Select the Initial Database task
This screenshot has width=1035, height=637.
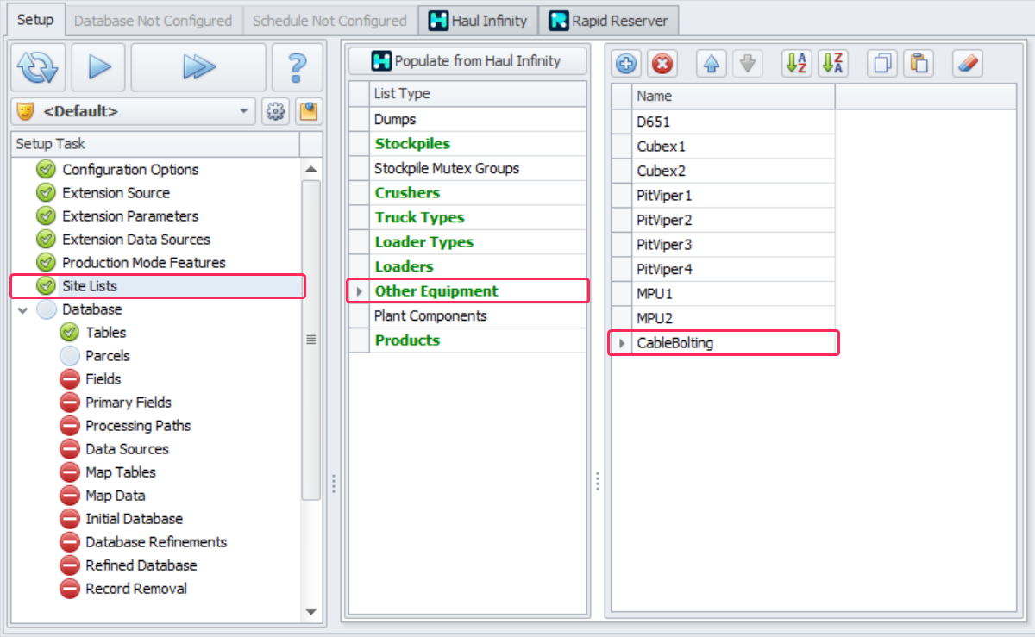click(134, 519)
